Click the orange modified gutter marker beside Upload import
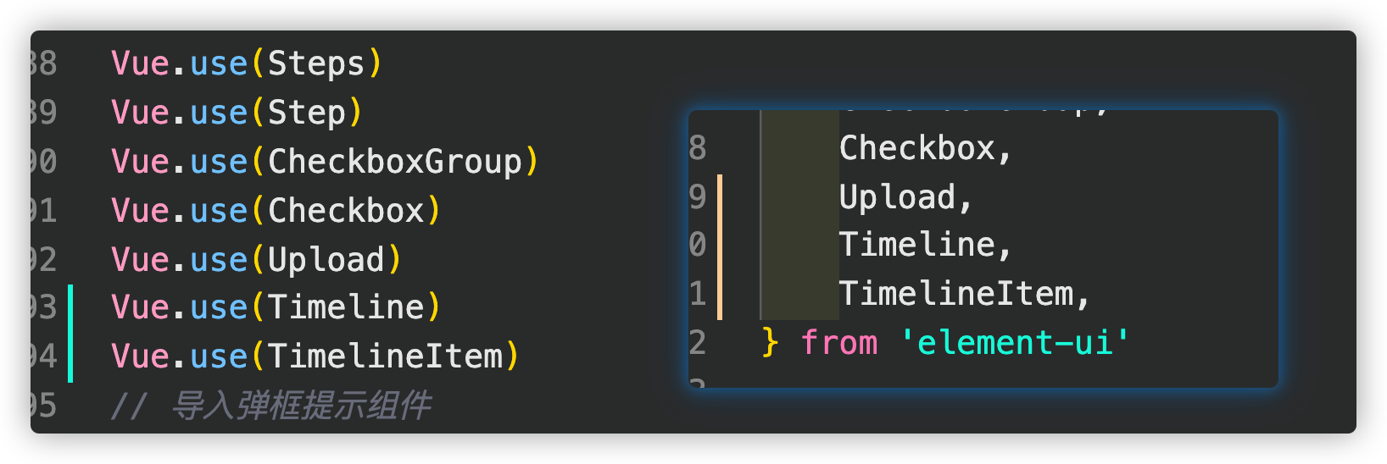Viewport: 1387px width, 464px height. pos(720,198)
